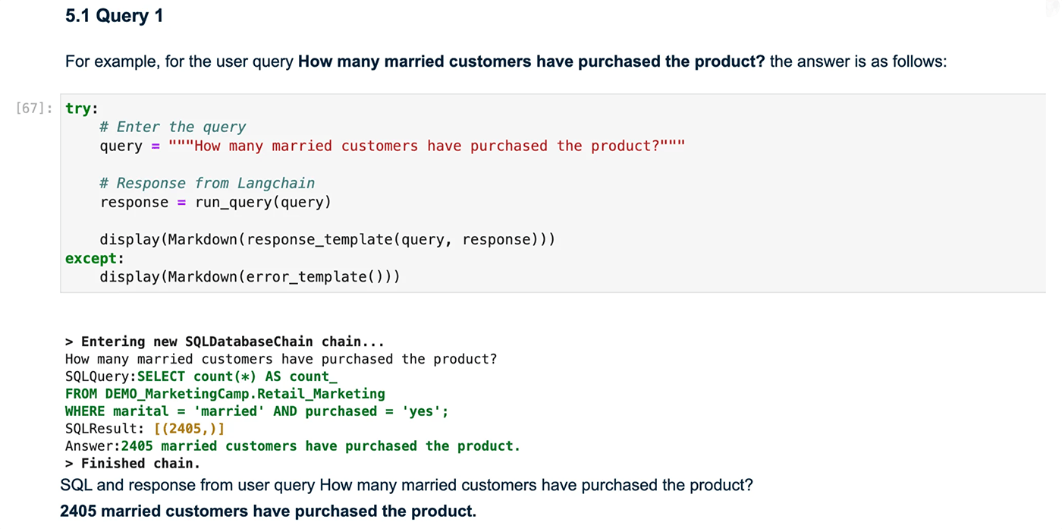This screenshot has width=1062, height=529.
Task: Click the green 'Answer:' output sentence
Action: pyautogui.click(x=320, y=446)
